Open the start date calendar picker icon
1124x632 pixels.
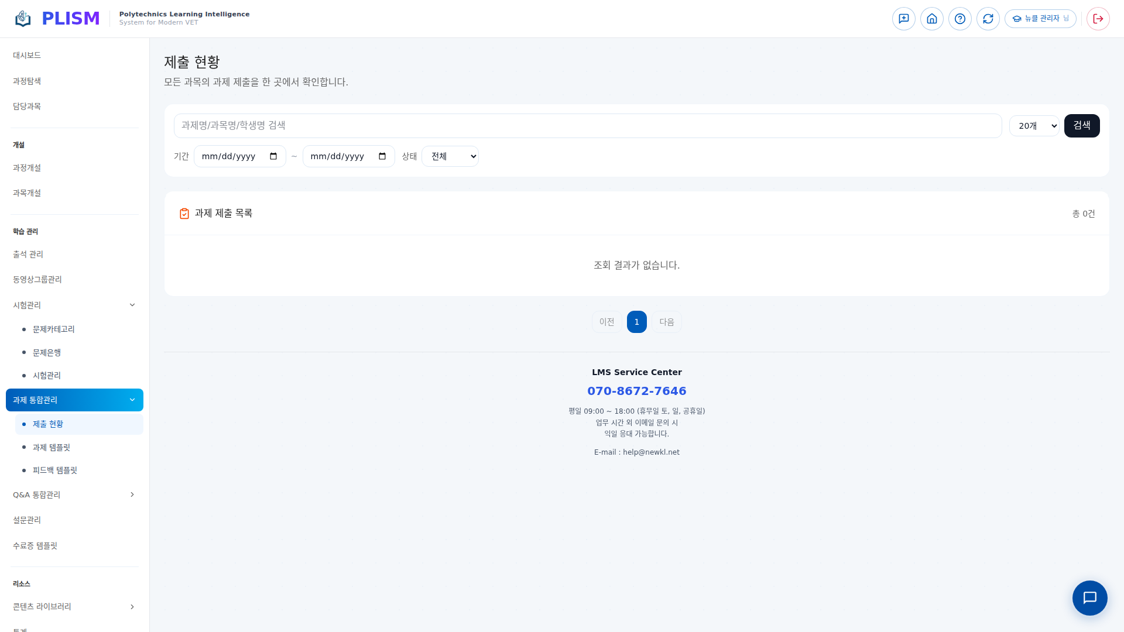click(273, 156)
